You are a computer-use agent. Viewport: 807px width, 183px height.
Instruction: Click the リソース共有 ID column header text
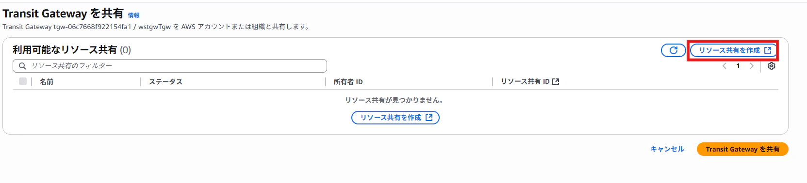(526, 81)
